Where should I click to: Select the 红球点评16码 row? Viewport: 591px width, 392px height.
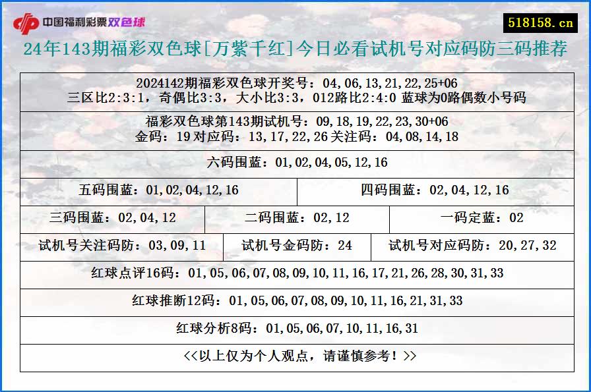point(295,274)
